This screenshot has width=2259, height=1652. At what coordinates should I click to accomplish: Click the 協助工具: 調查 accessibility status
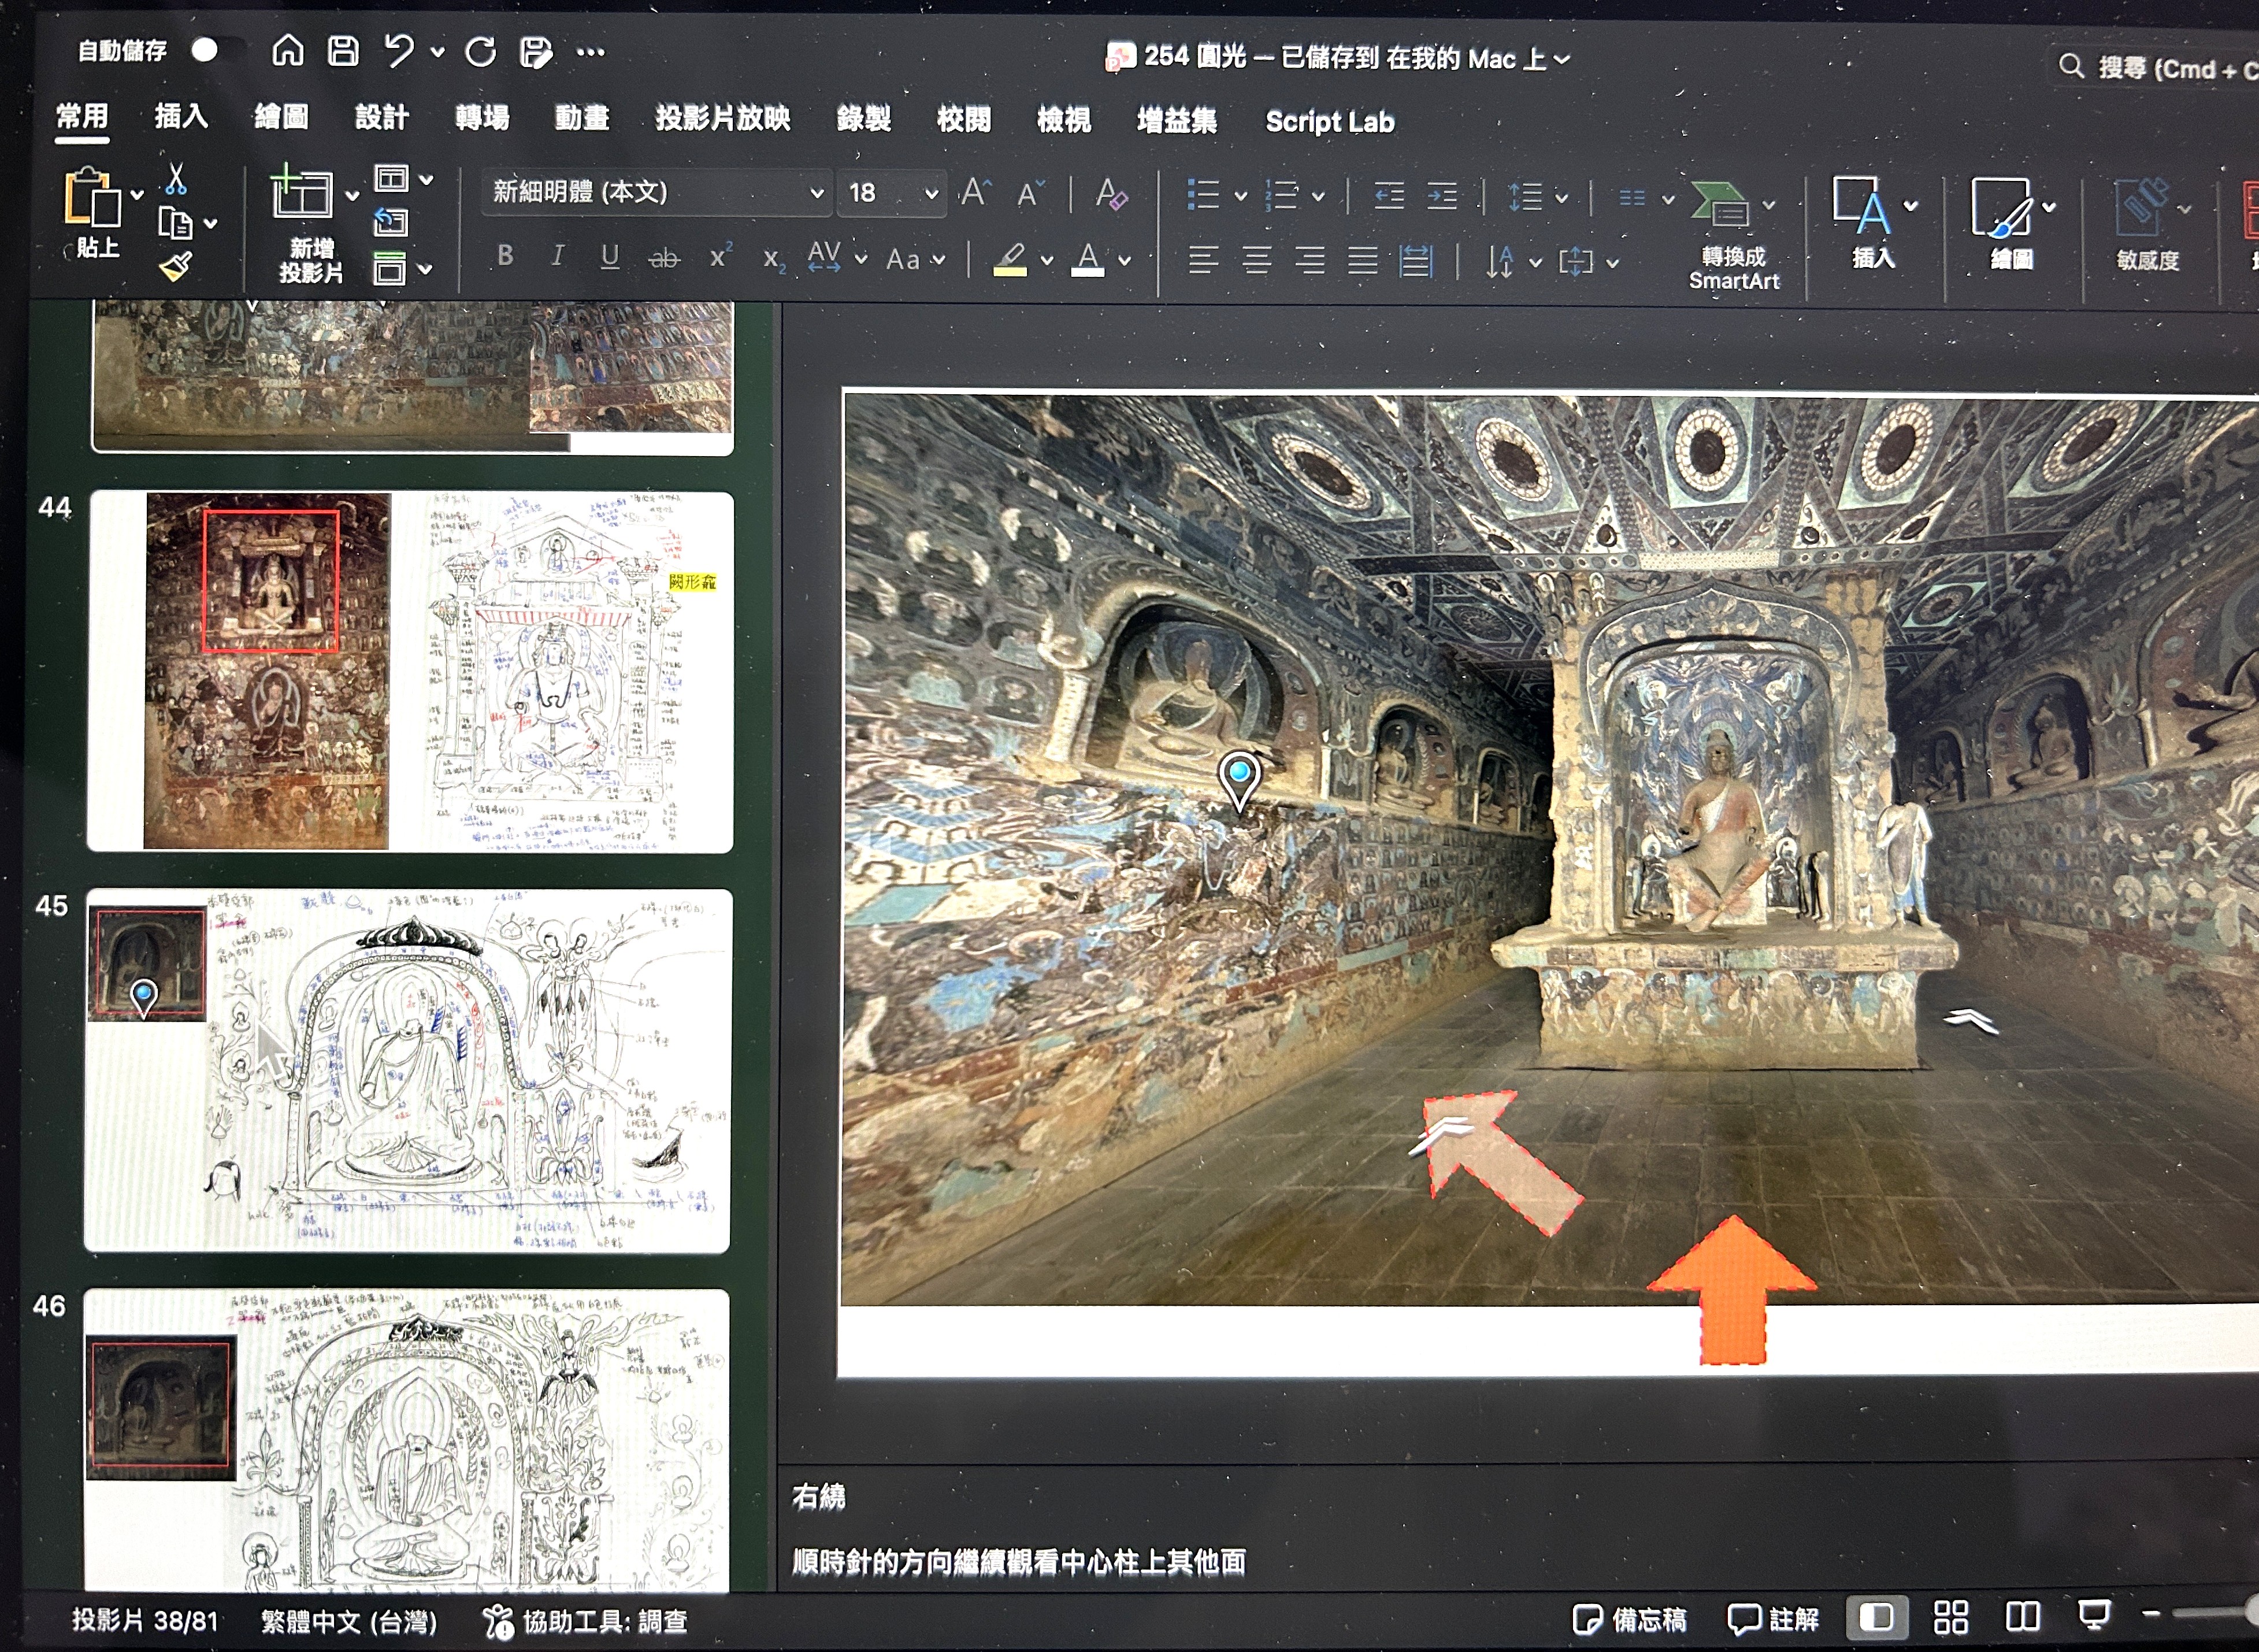pos(586,1621)
